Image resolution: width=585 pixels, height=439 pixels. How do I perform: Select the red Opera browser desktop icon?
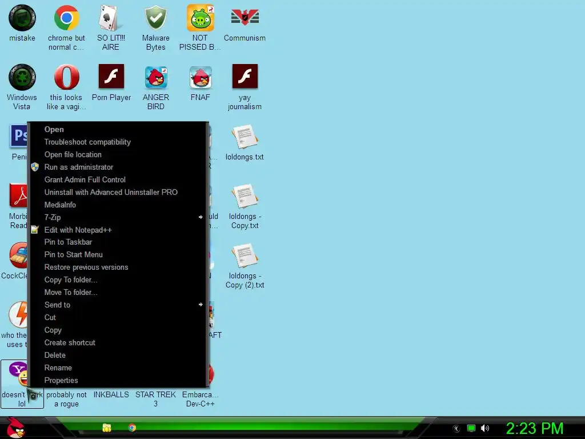pos(66,77)
